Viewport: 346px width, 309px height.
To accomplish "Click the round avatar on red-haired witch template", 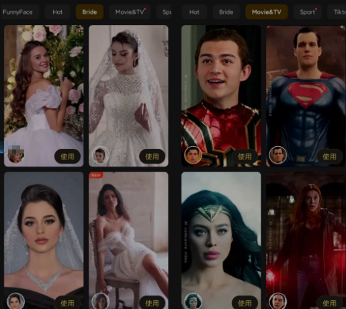I will click(277, 301).
